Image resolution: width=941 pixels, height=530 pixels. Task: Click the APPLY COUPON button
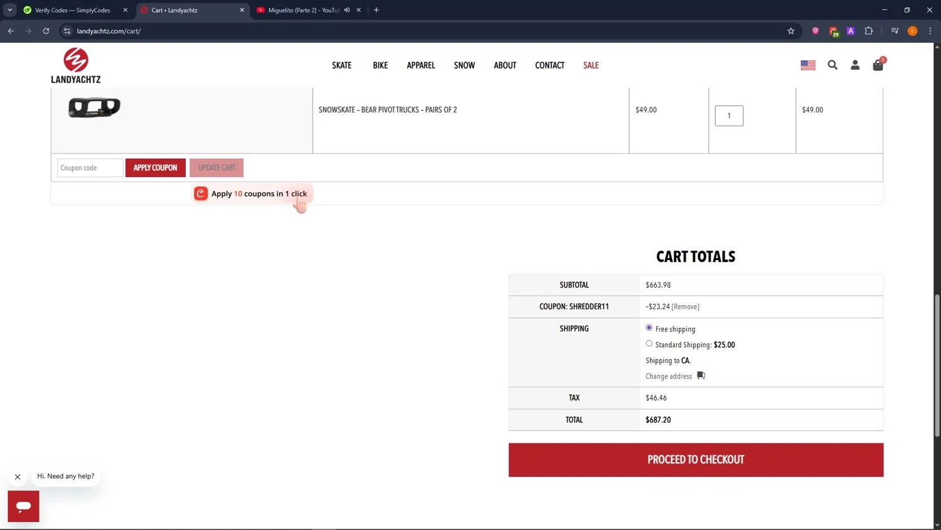156,168
